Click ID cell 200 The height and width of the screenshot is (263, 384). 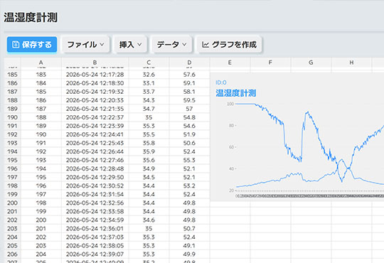point(41,220)
